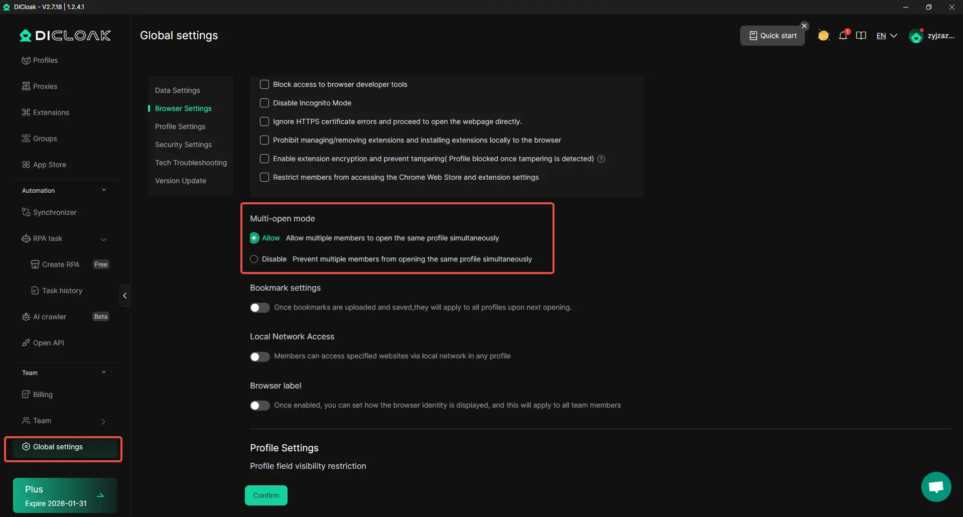Expand the RPA task chevron
This screenshot has width=963, height=517.
click(x=103, y=239)
